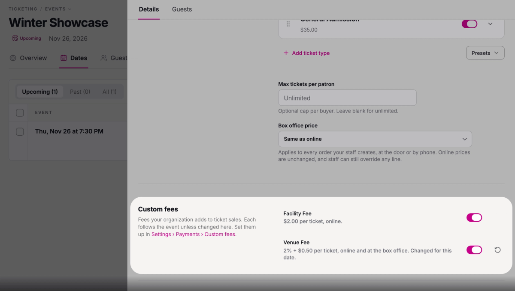Disable the Facility Fee toggle
Screen dimensions: 515x291
474,218
